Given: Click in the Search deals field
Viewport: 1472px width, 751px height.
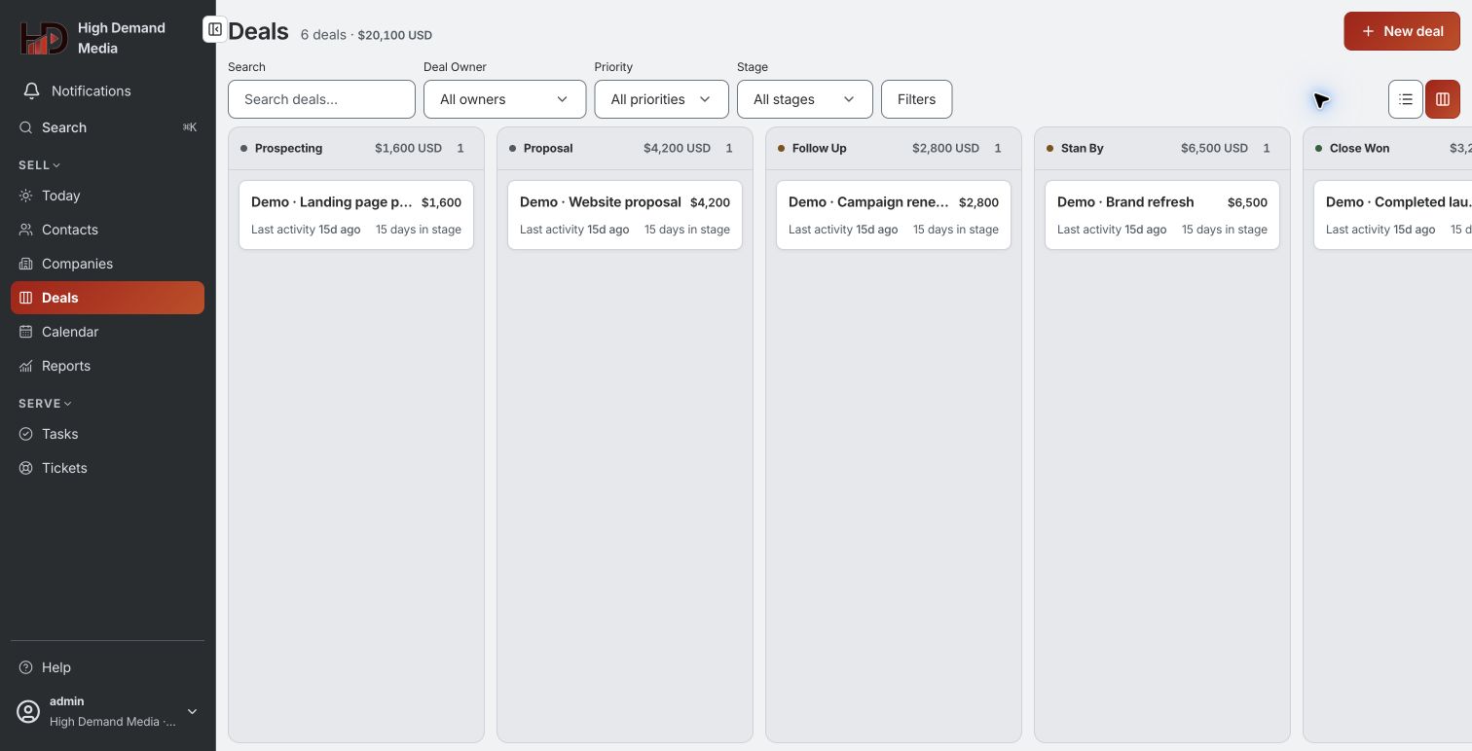Looking at the screenshot, I should click(x=321, y=99).
